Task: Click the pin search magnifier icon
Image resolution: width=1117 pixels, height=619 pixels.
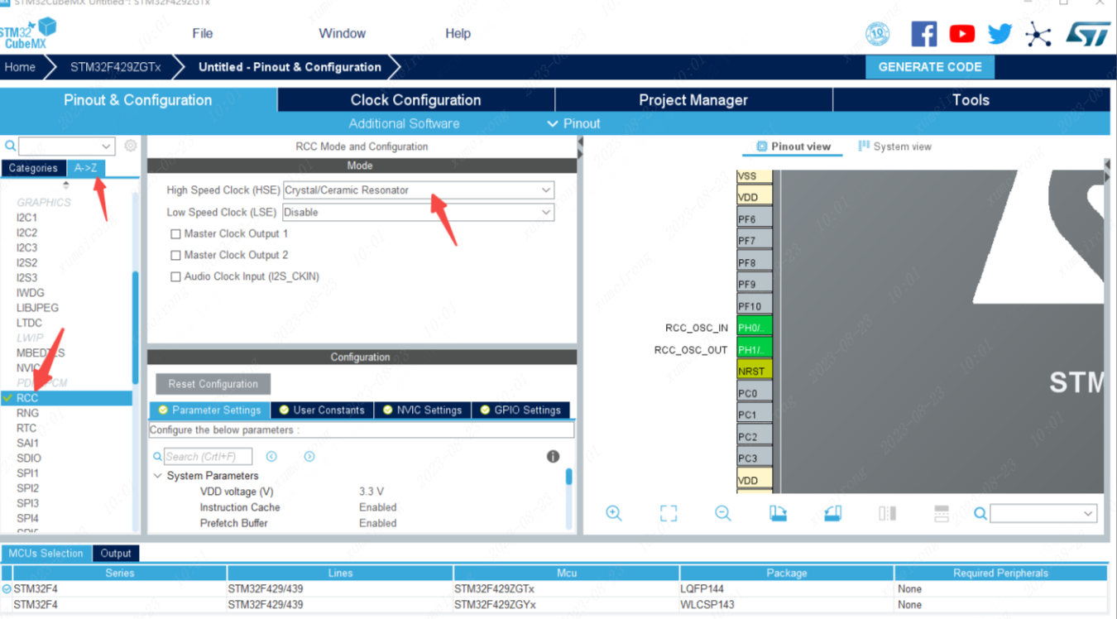Action: [x=980, y=514]
